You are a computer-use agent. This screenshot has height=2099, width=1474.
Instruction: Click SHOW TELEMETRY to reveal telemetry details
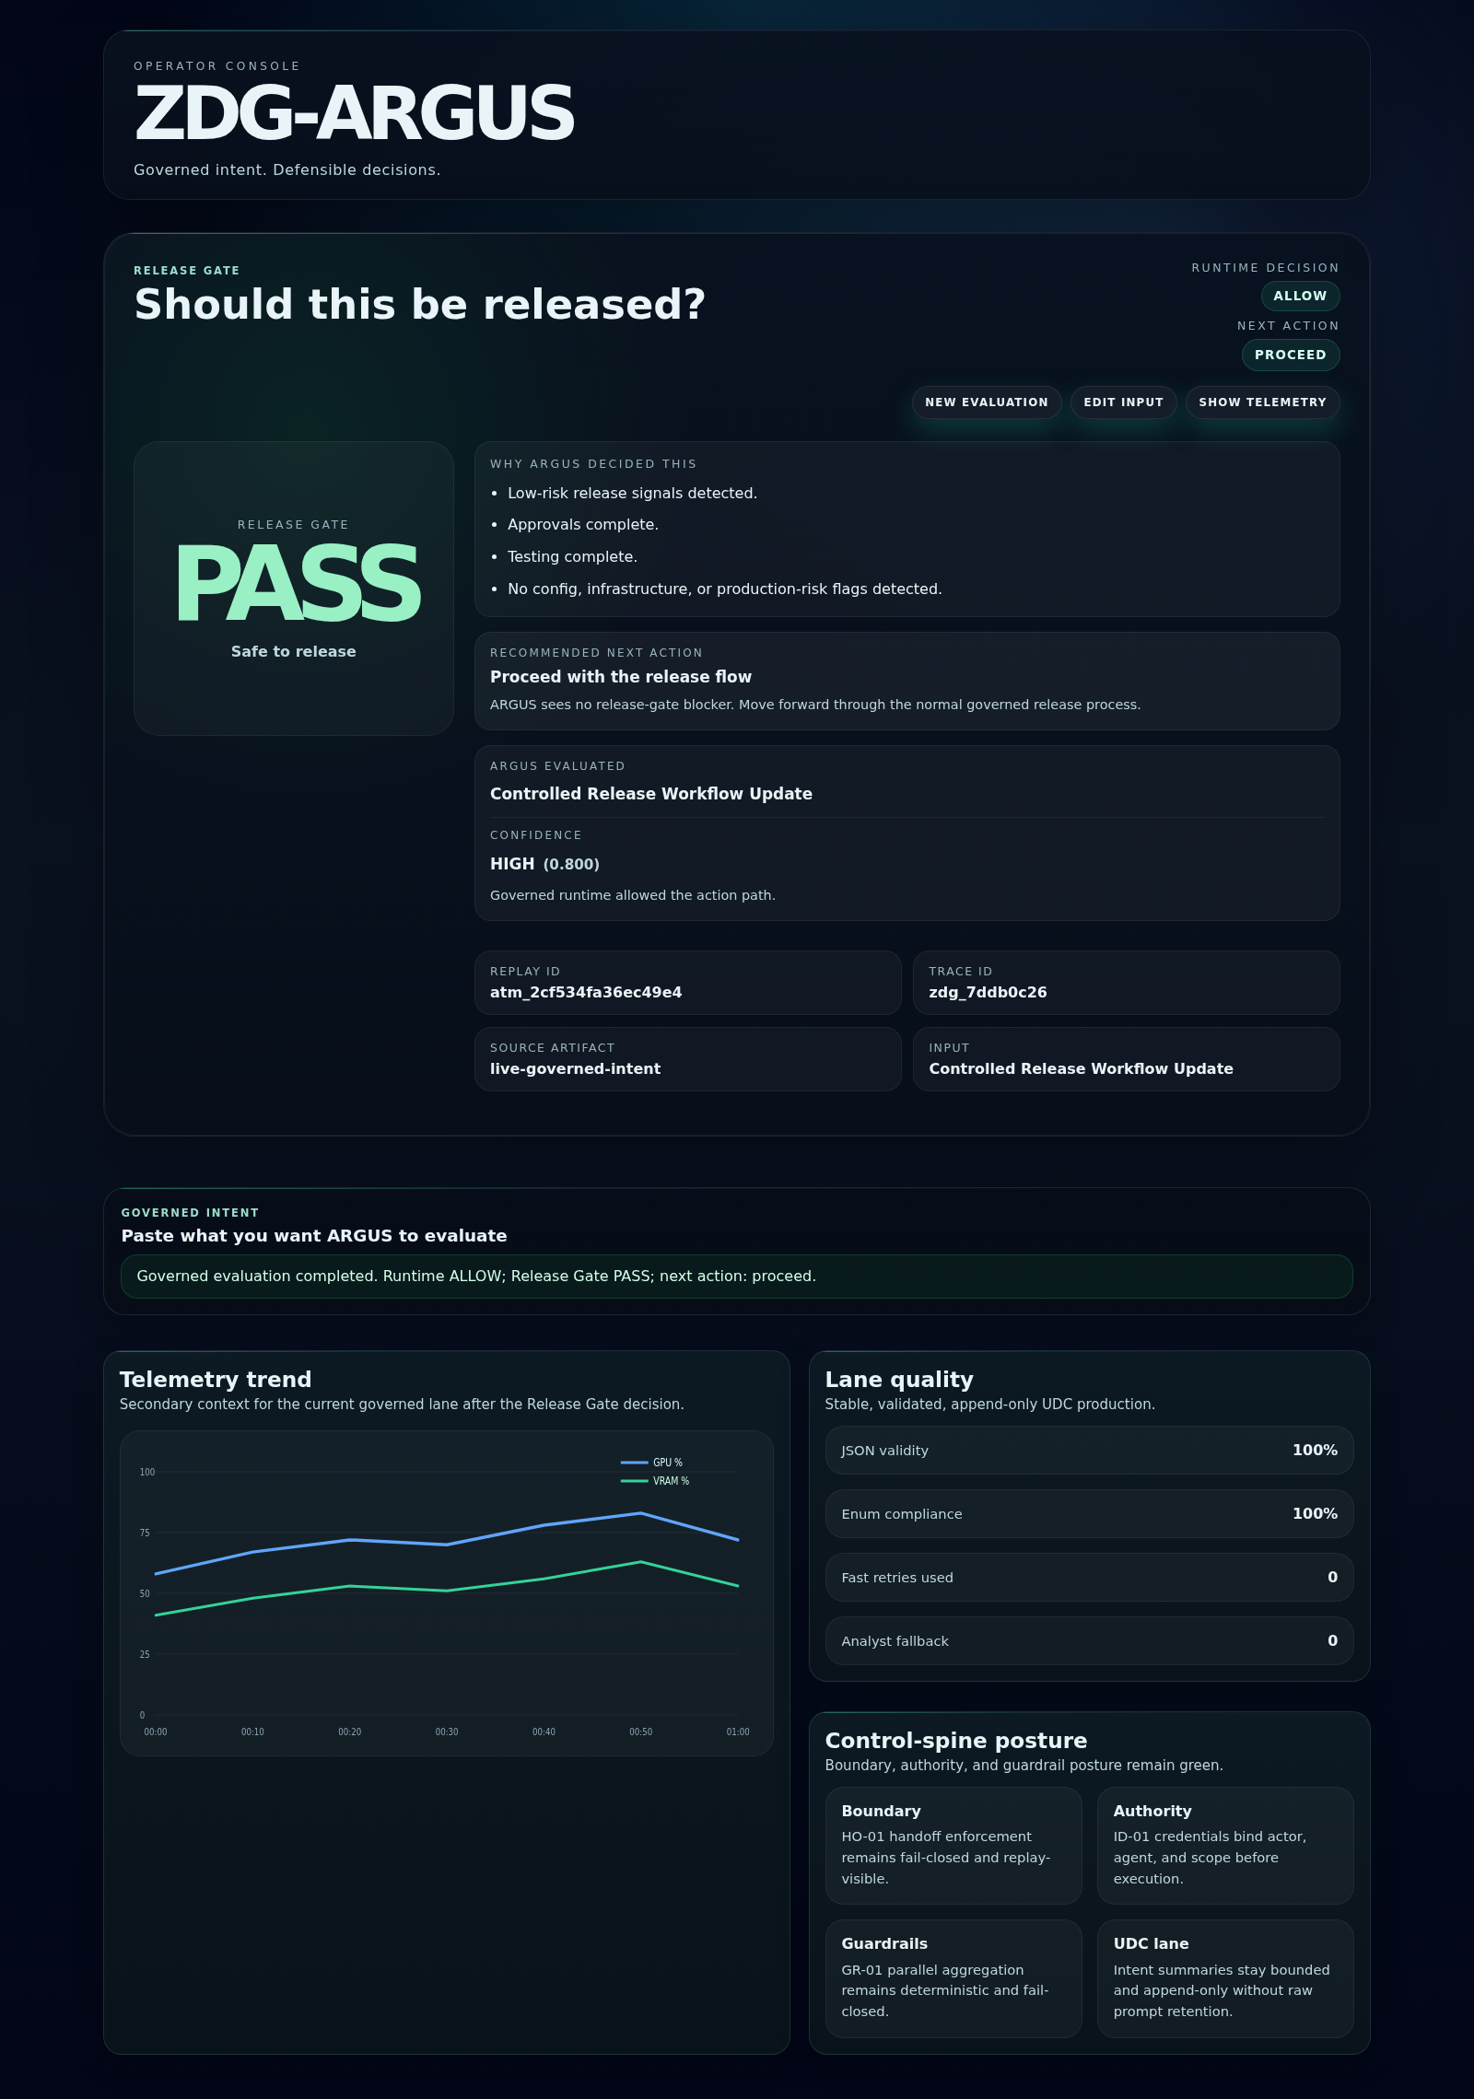(1262, 402)
